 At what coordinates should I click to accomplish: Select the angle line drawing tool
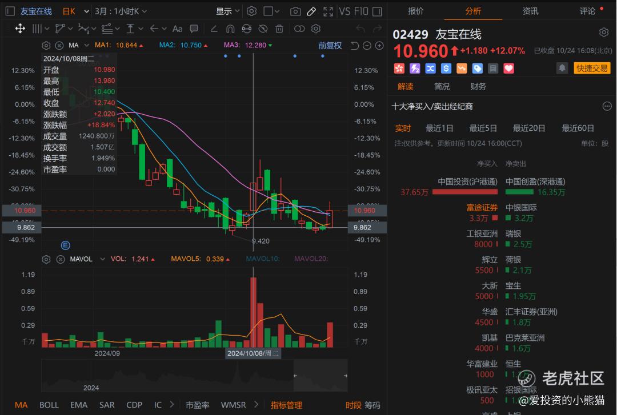click(214, 29)
